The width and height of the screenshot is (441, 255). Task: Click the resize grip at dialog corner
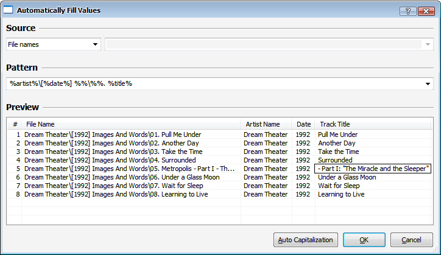click(436, 250)
